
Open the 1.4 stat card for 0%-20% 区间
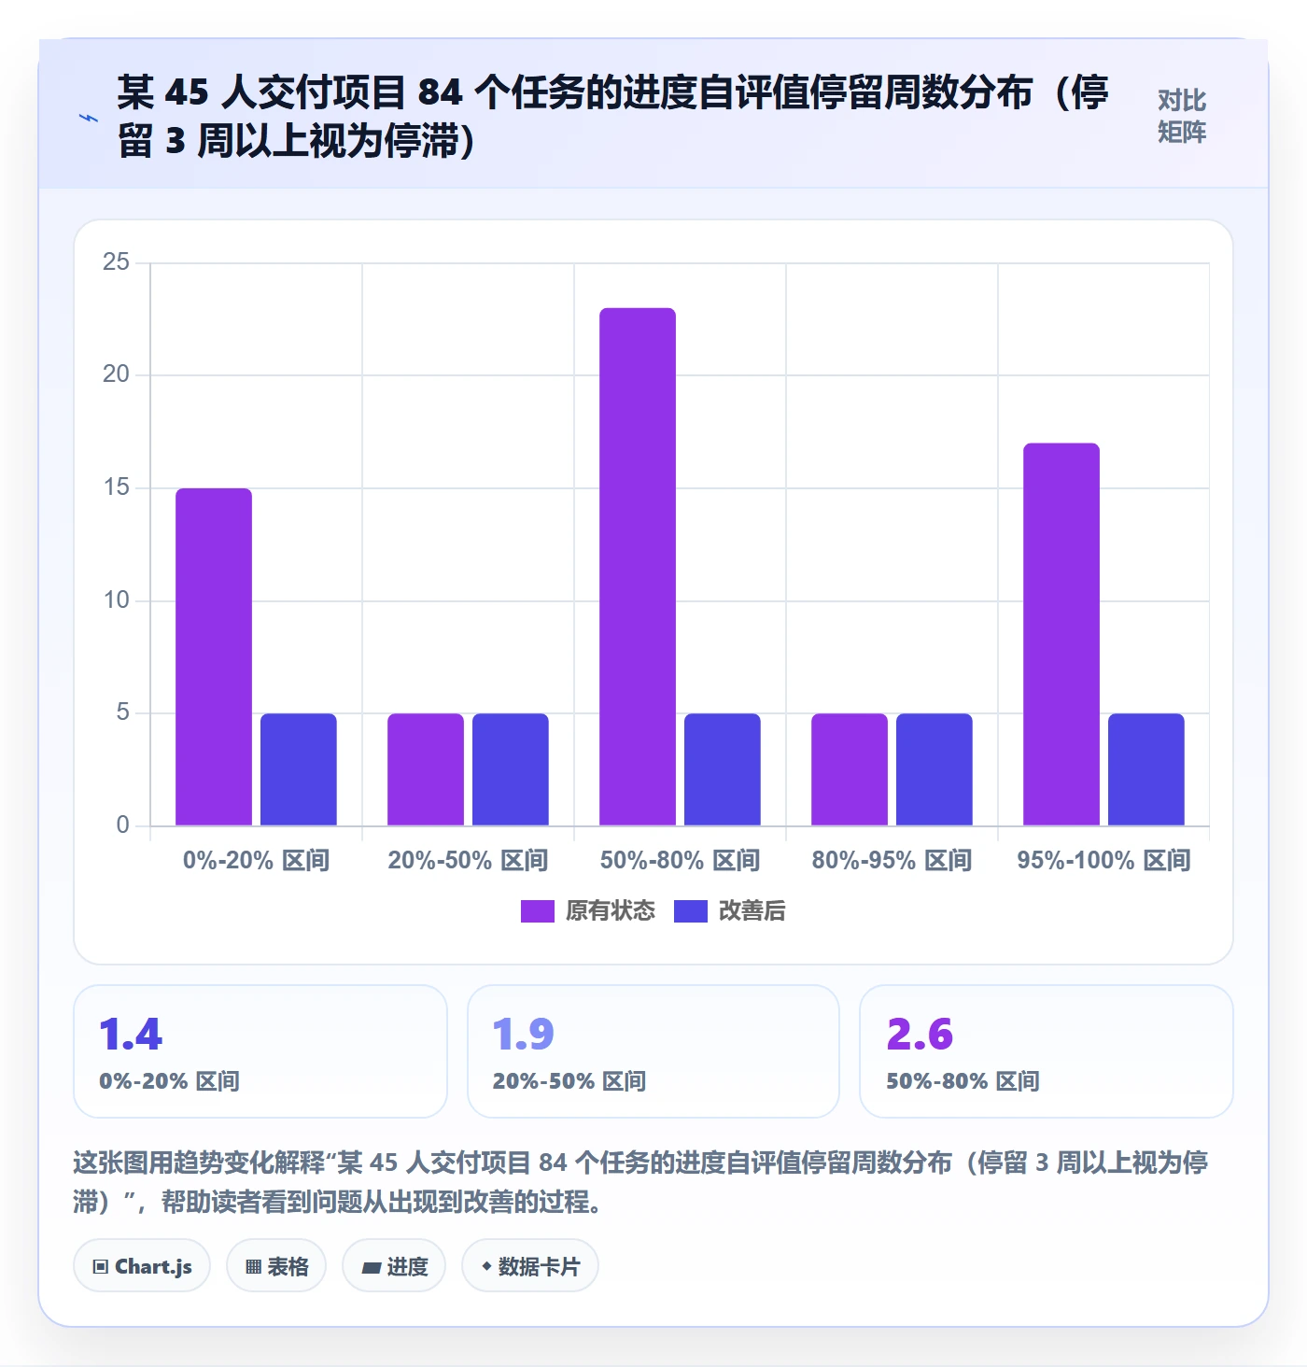pyautogui.click(x=260, y=1051)
